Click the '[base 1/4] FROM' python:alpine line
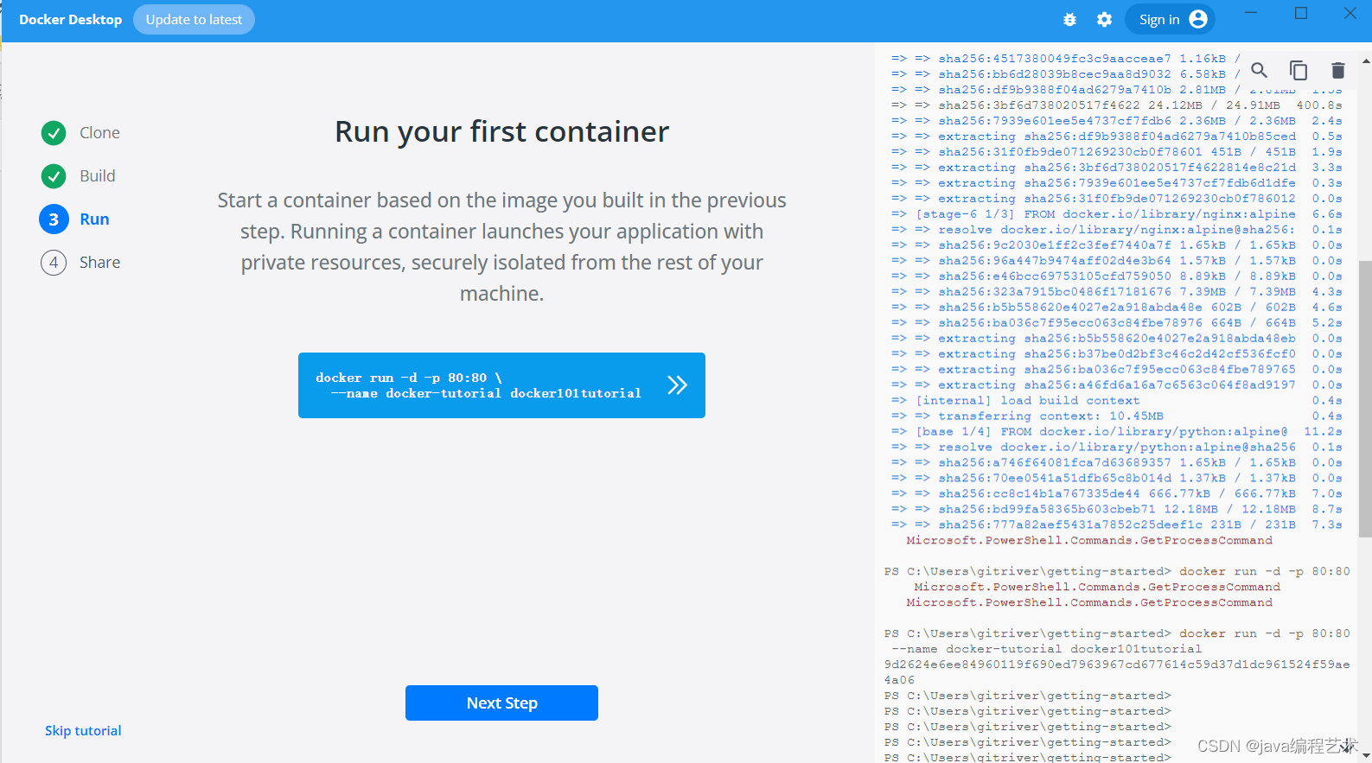 pyautogui.click(x=1117, y=431)
